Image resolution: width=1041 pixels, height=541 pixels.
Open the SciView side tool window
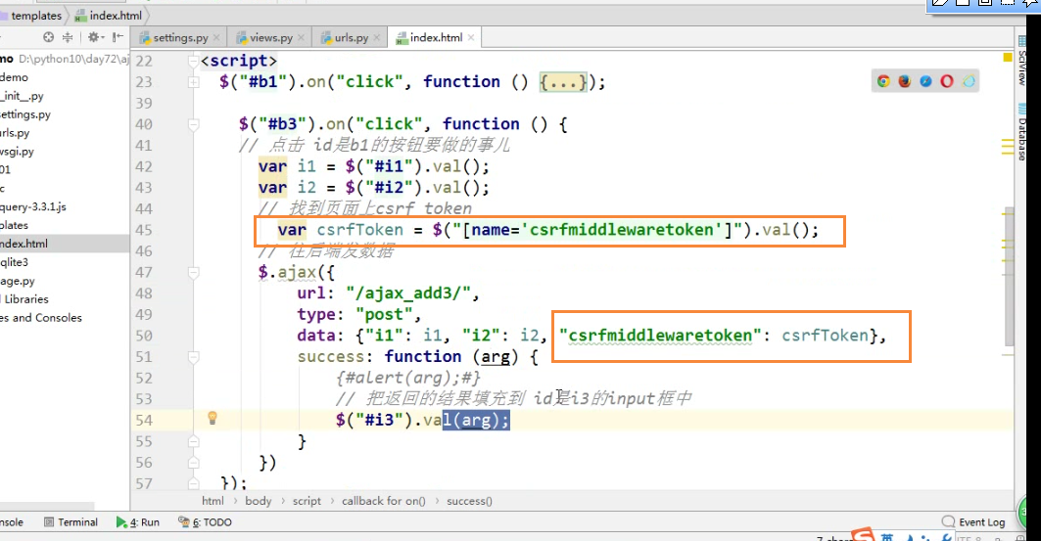(1021, 61)
